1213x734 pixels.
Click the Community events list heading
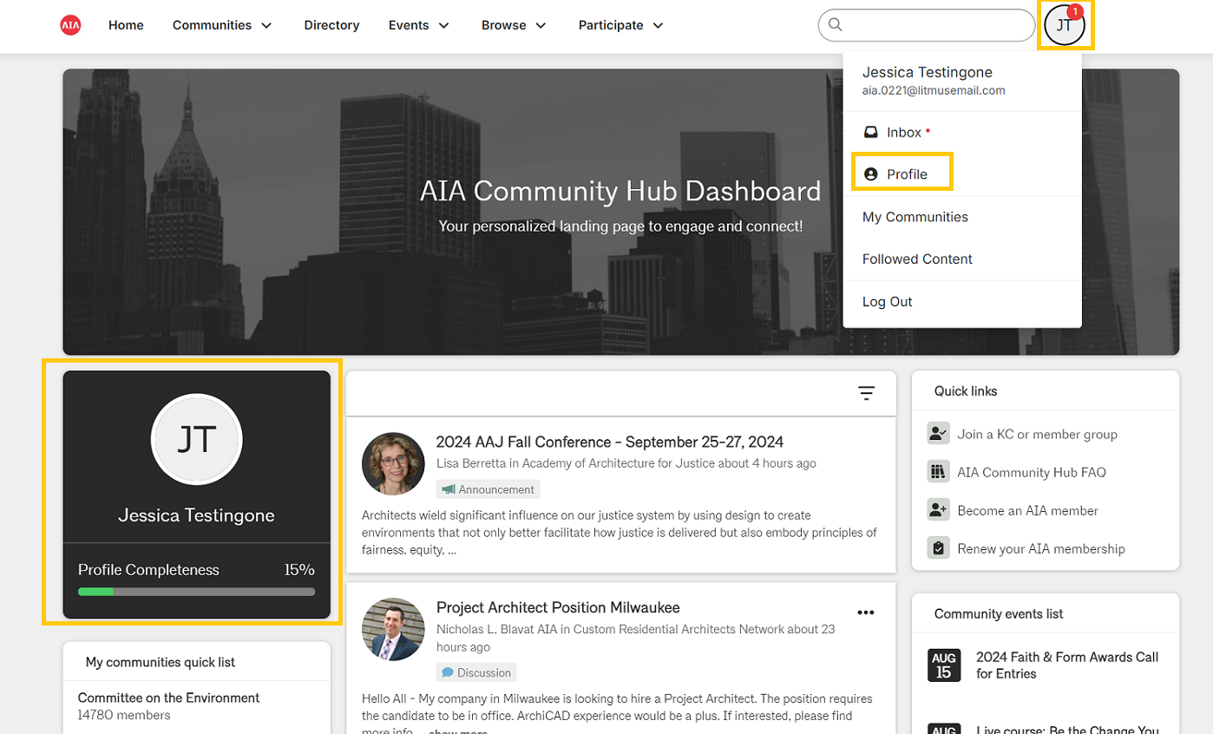pos(999,613)
